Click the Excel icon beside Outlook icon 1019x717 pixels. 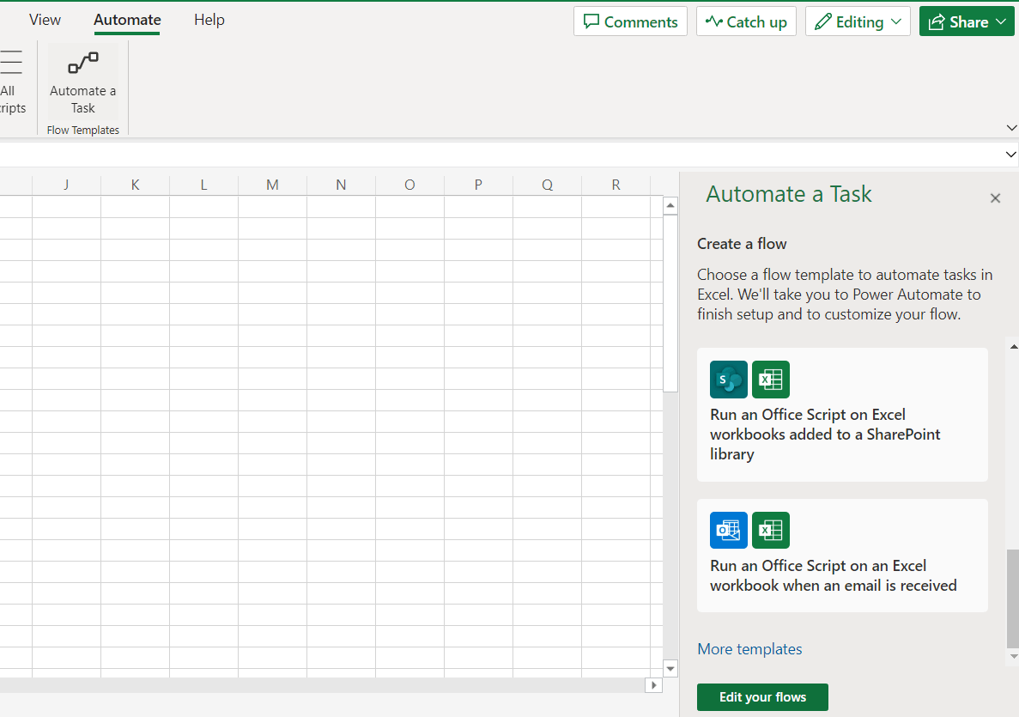[771, 530]
